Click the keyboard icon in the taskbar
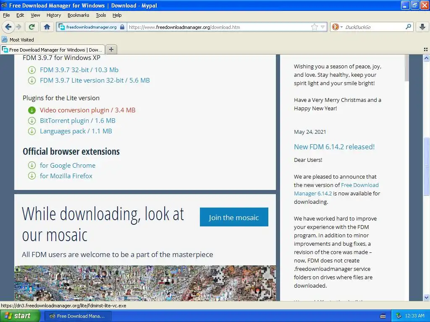 383,316
